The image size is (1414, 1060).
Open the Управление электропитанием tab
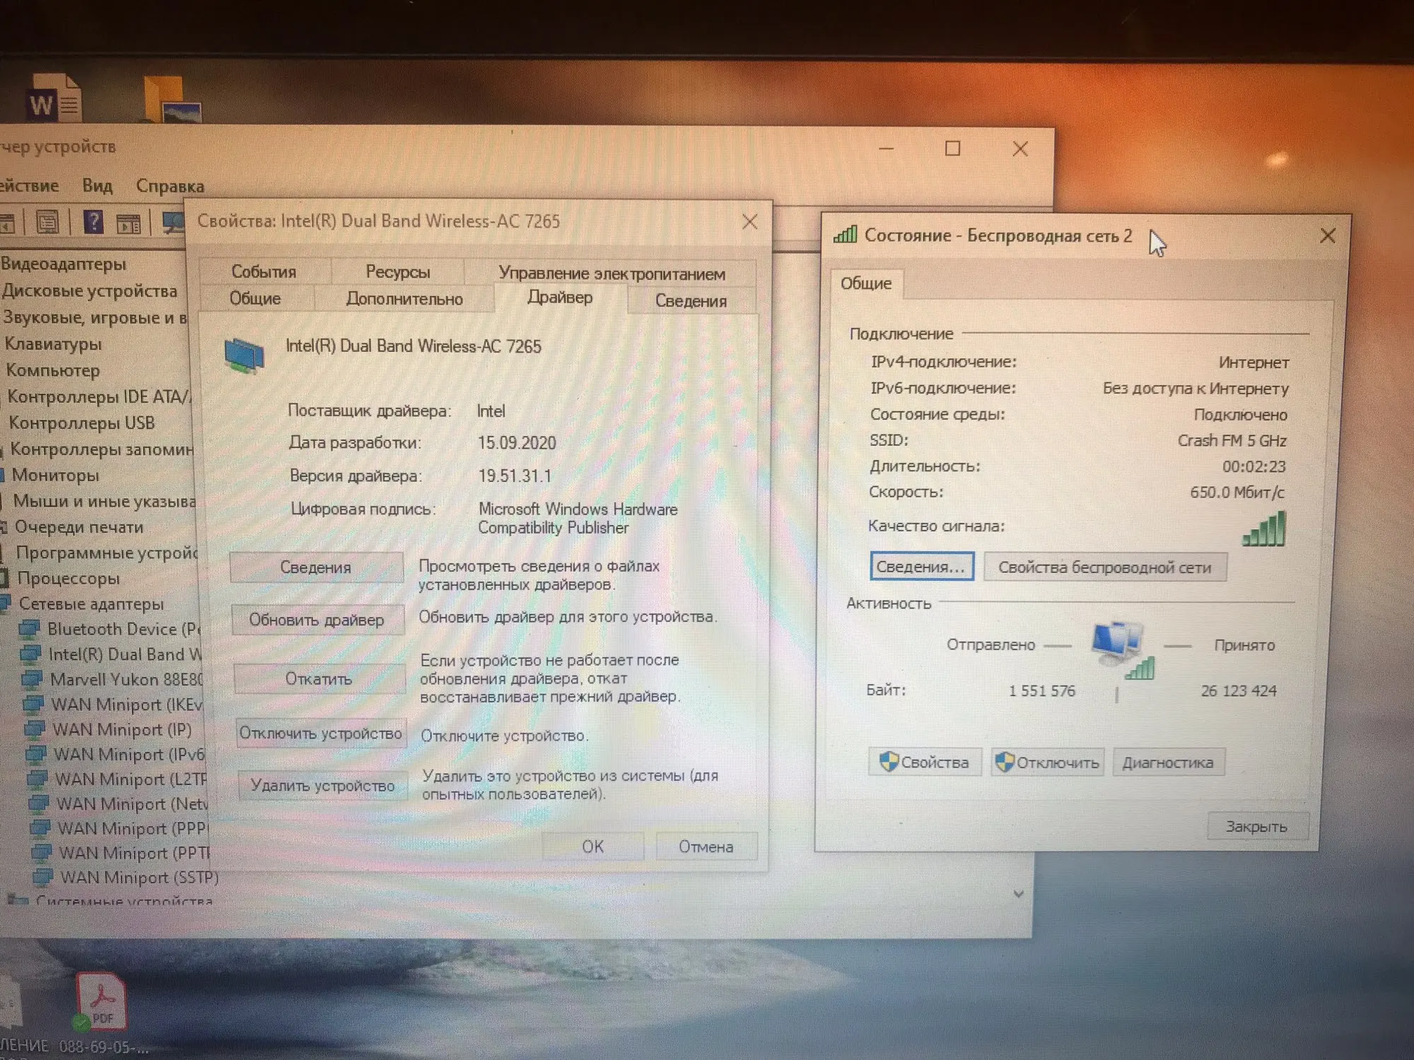611,273
